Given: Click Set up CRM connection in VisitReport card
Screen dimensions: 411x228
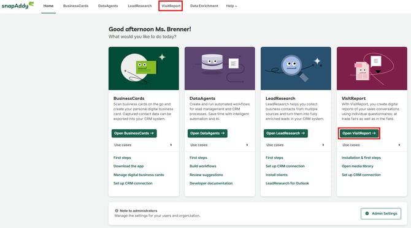Looking at the screenshot, I should (361, 175).
